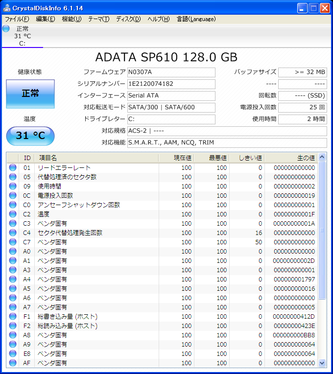
Task: Click the interface field Serial ATA
Action: [x=171, y=95]
